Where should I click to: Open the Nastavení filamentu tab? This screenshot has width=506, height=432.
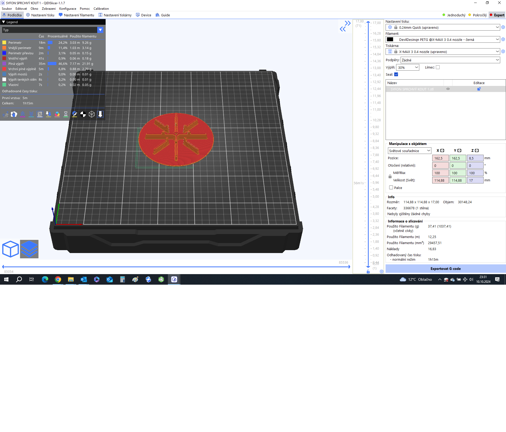tap(76, 15)
